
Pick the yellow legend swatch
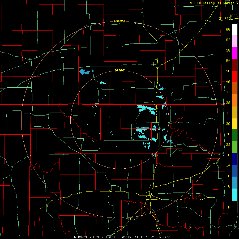[234, 123]
